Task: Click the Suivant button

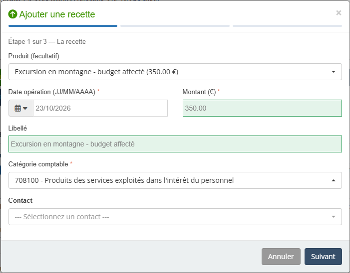Action: [323, 257]
